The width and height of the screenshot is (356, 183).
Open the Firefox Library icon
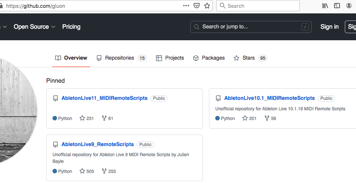[325, 6]
